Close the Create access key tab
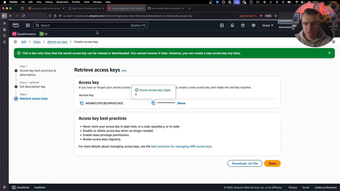This screenshot has width=340, height=191. click(x=143, y=8)
